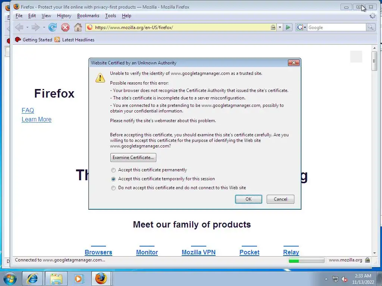Close the certificate warning dialog

[294, 63]
